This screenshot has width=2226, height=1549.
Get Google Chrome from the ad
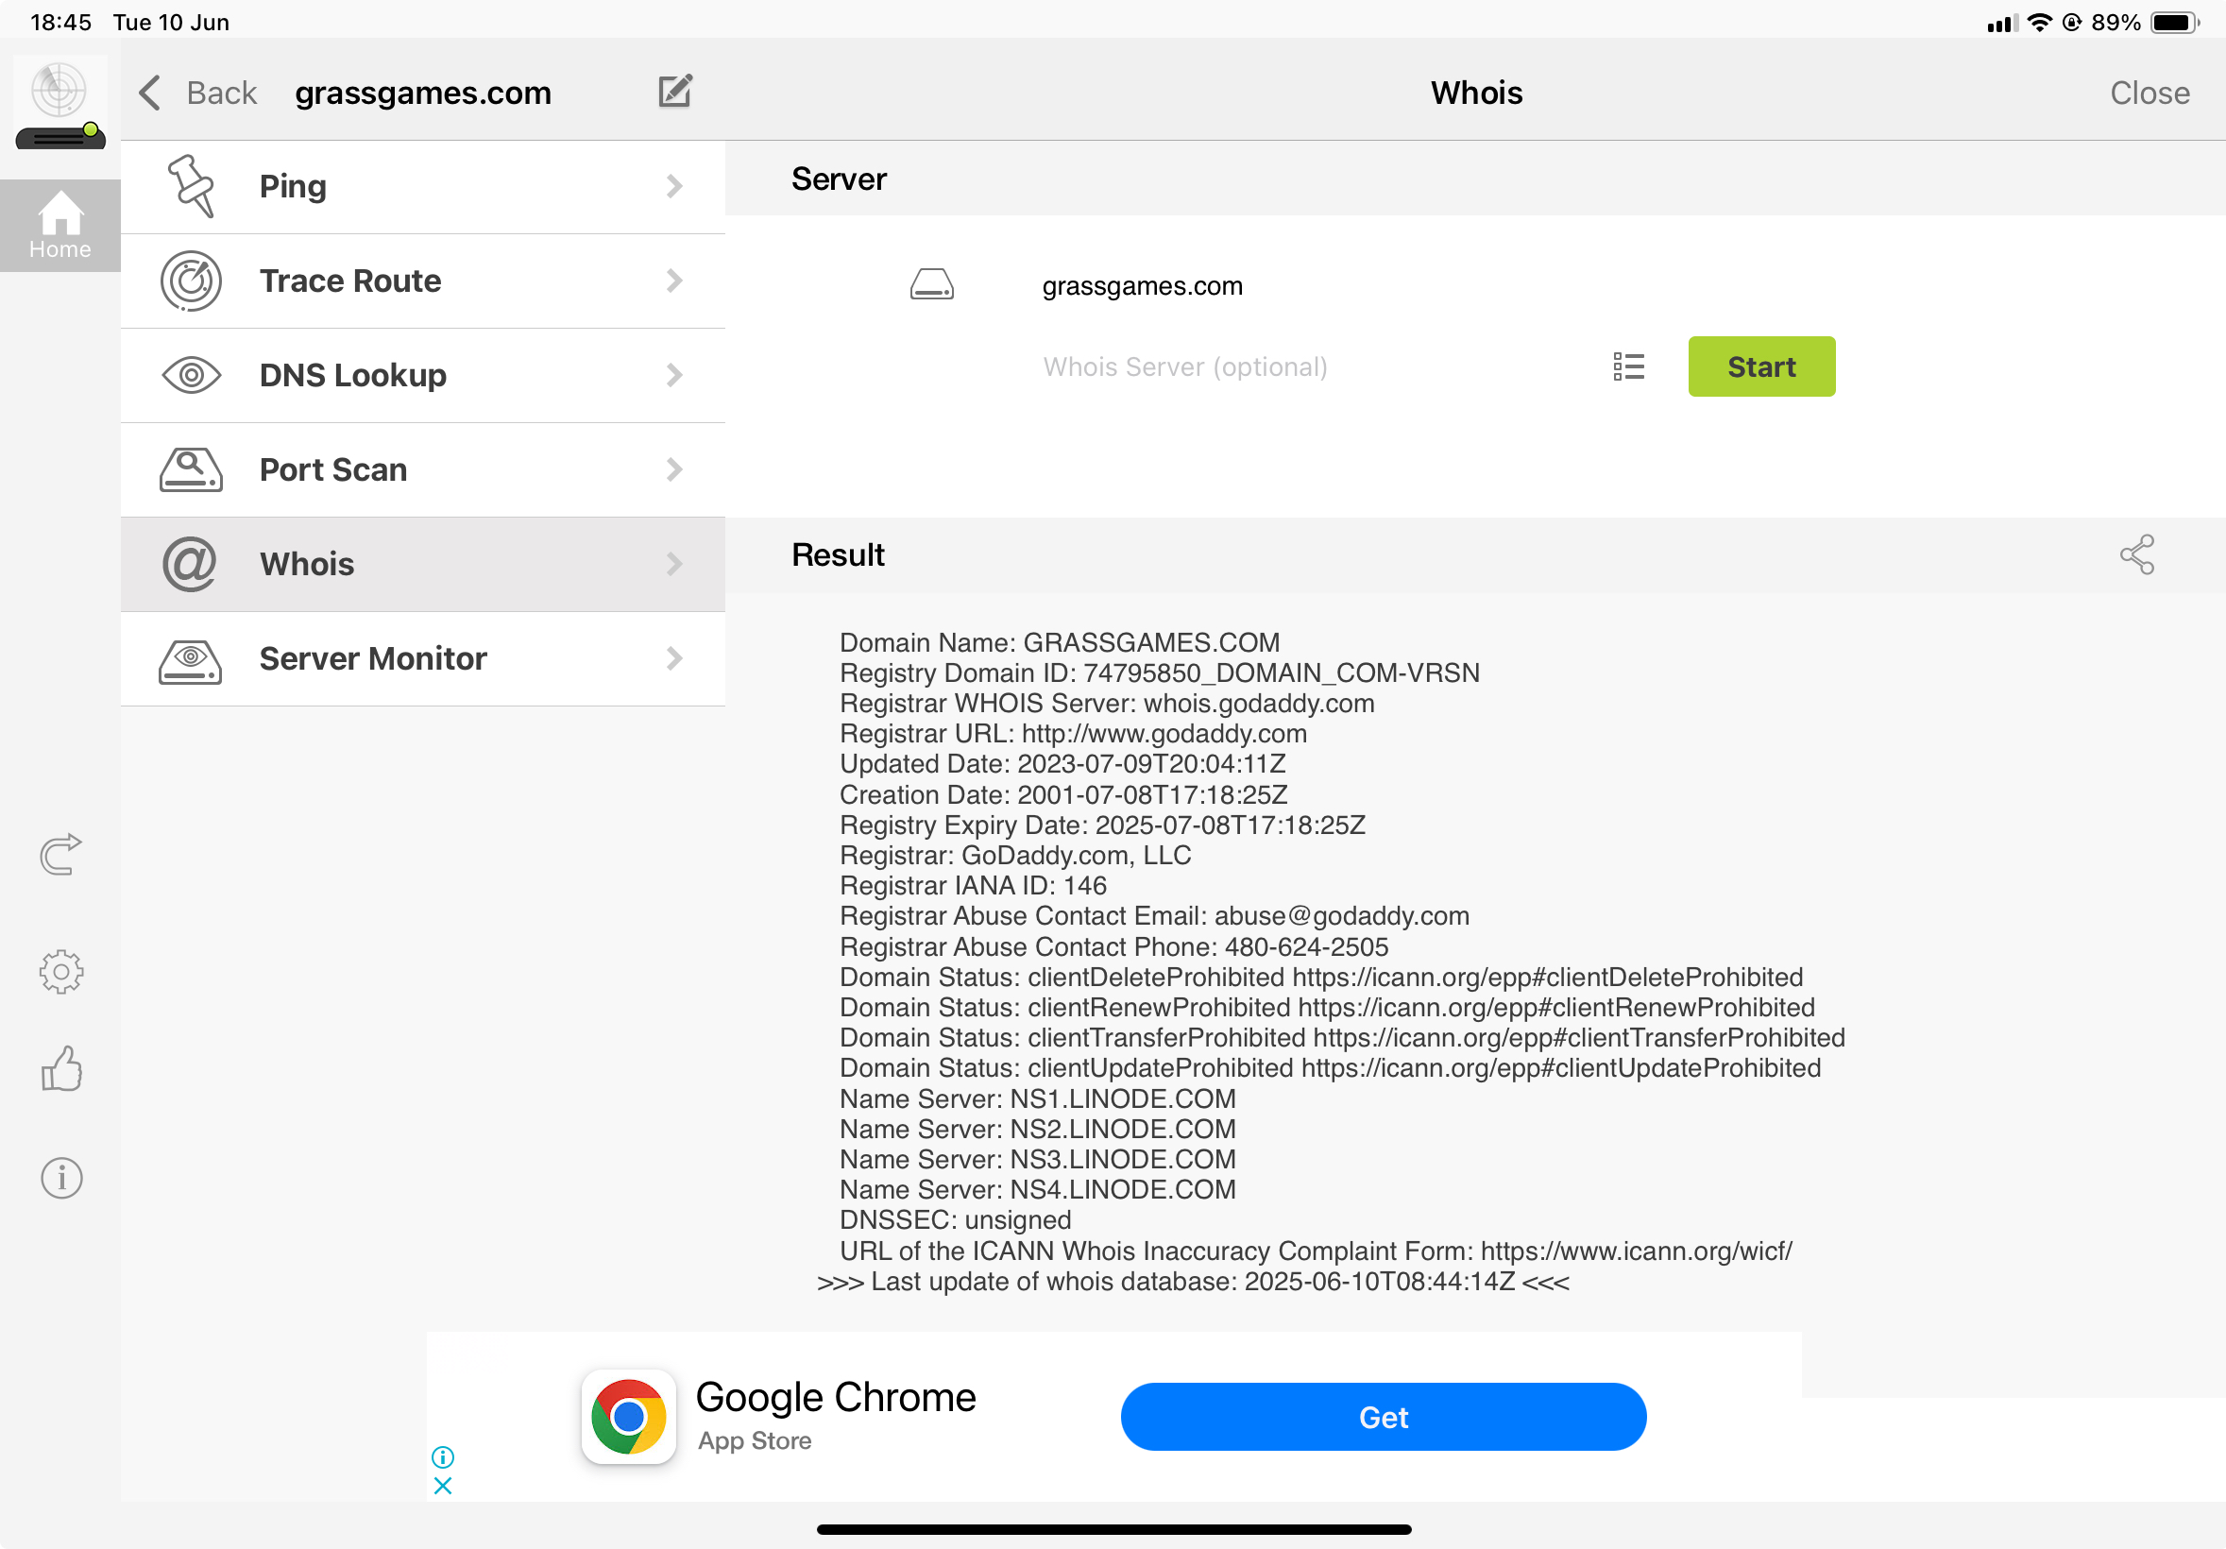[1384, 1416]
